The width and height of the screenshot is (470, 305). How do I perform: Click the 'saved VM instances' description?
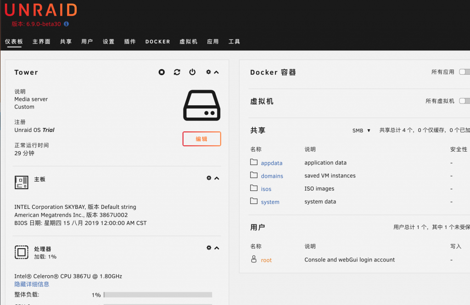click(x=330, y=175)
